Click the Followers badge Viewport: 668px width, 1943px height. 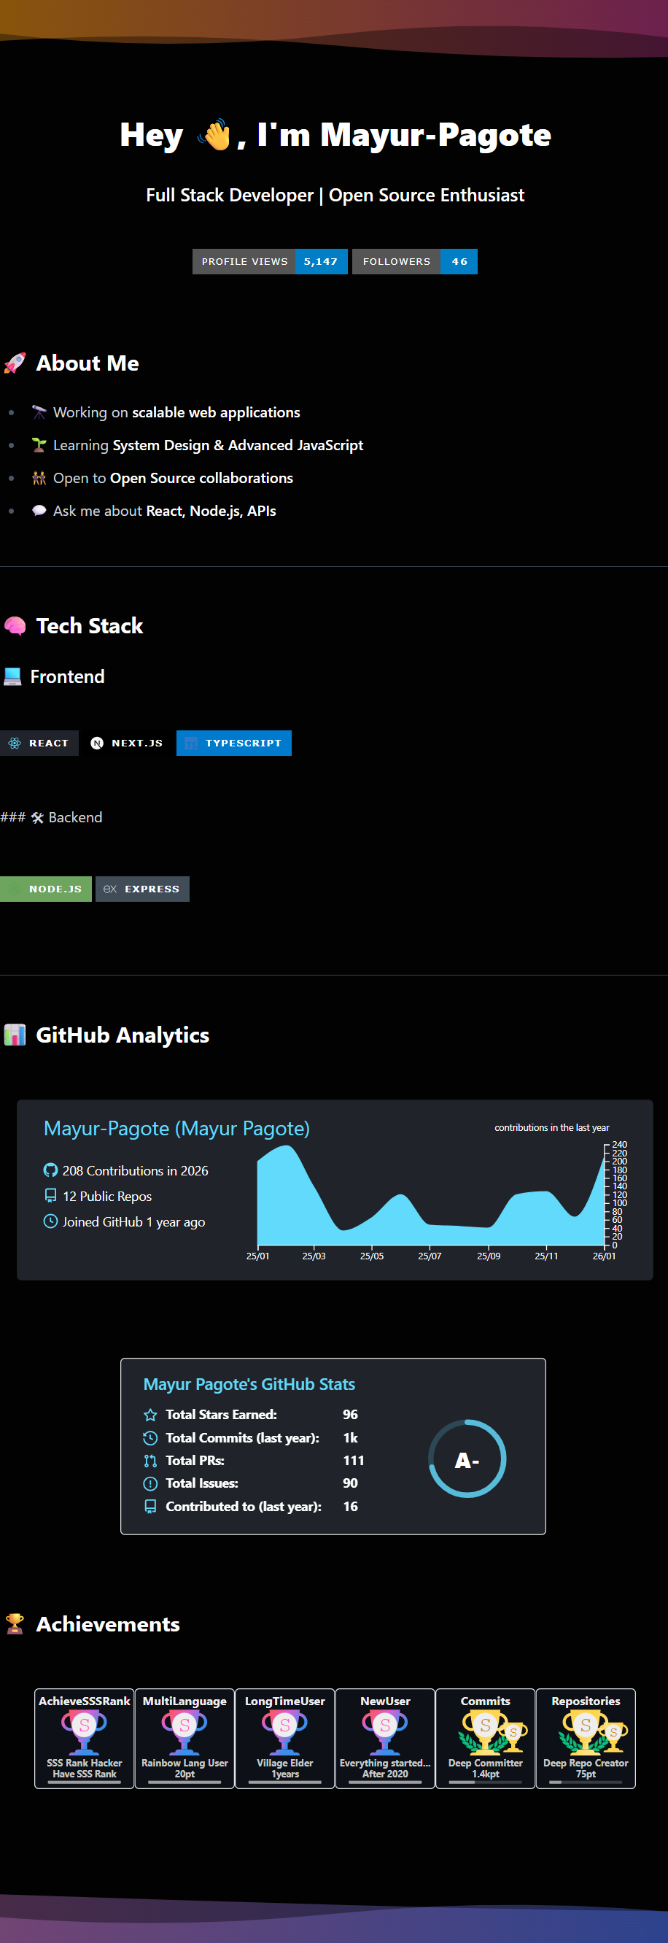click(x=415, y=262)
